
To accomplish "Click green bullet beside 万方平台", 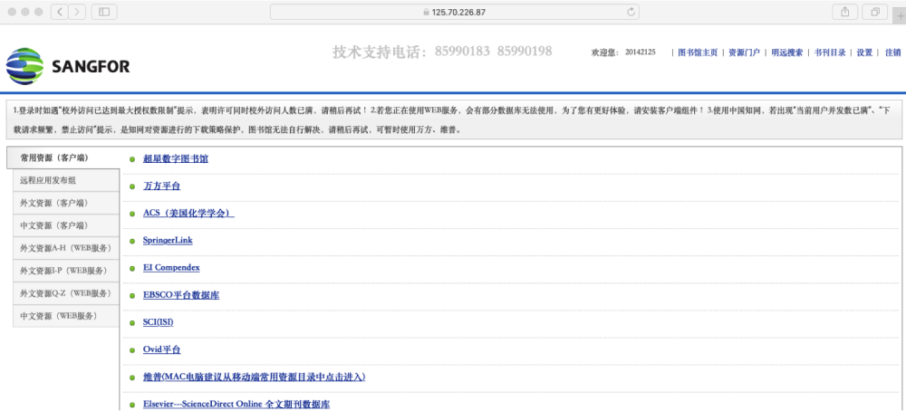I will 132,186.
